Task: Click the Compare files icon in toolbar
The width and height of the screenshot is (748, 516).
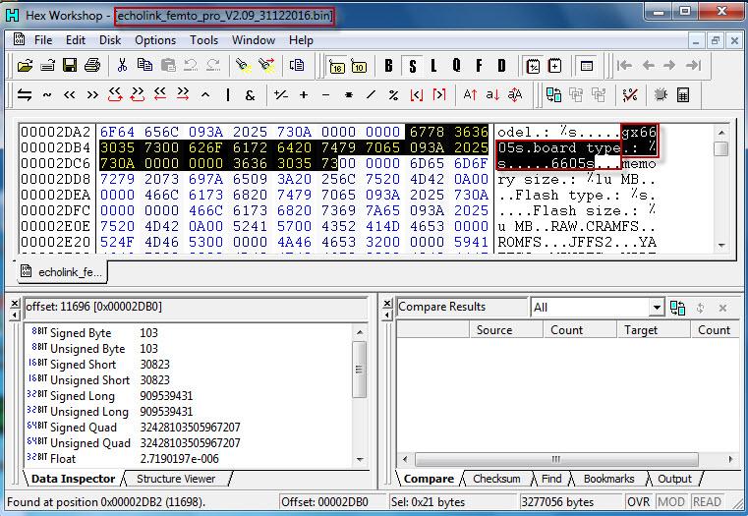Action: click(553, 95)
